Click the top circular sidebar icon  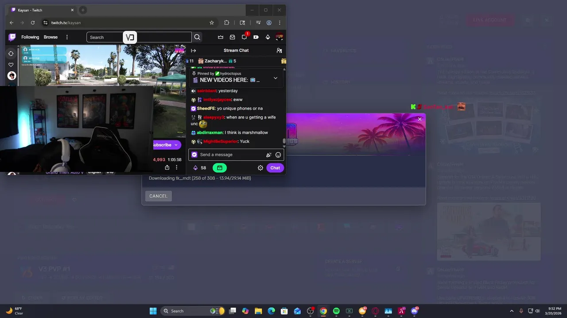point(11,53)
